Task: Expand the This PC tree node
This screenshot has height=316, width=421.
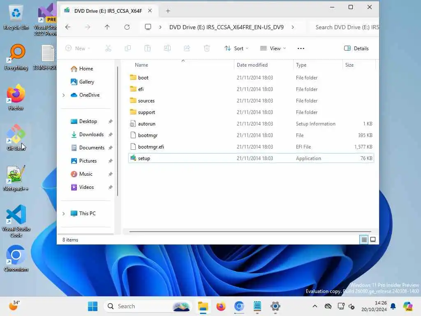Action: click(x=64, y=214)
